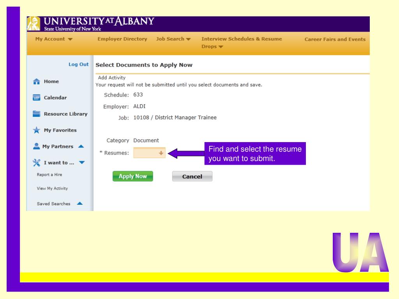Click the Apply Now button
The width and height of the screenshot is (399, 299).
[x=133, y=176]
